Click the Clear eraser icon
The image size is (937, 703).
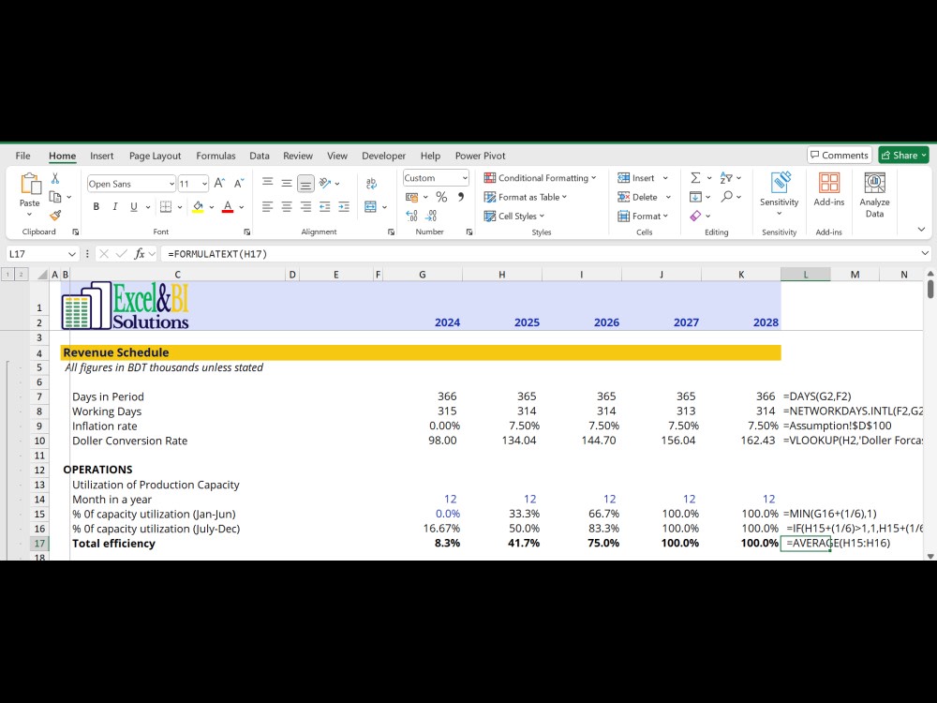695,216
